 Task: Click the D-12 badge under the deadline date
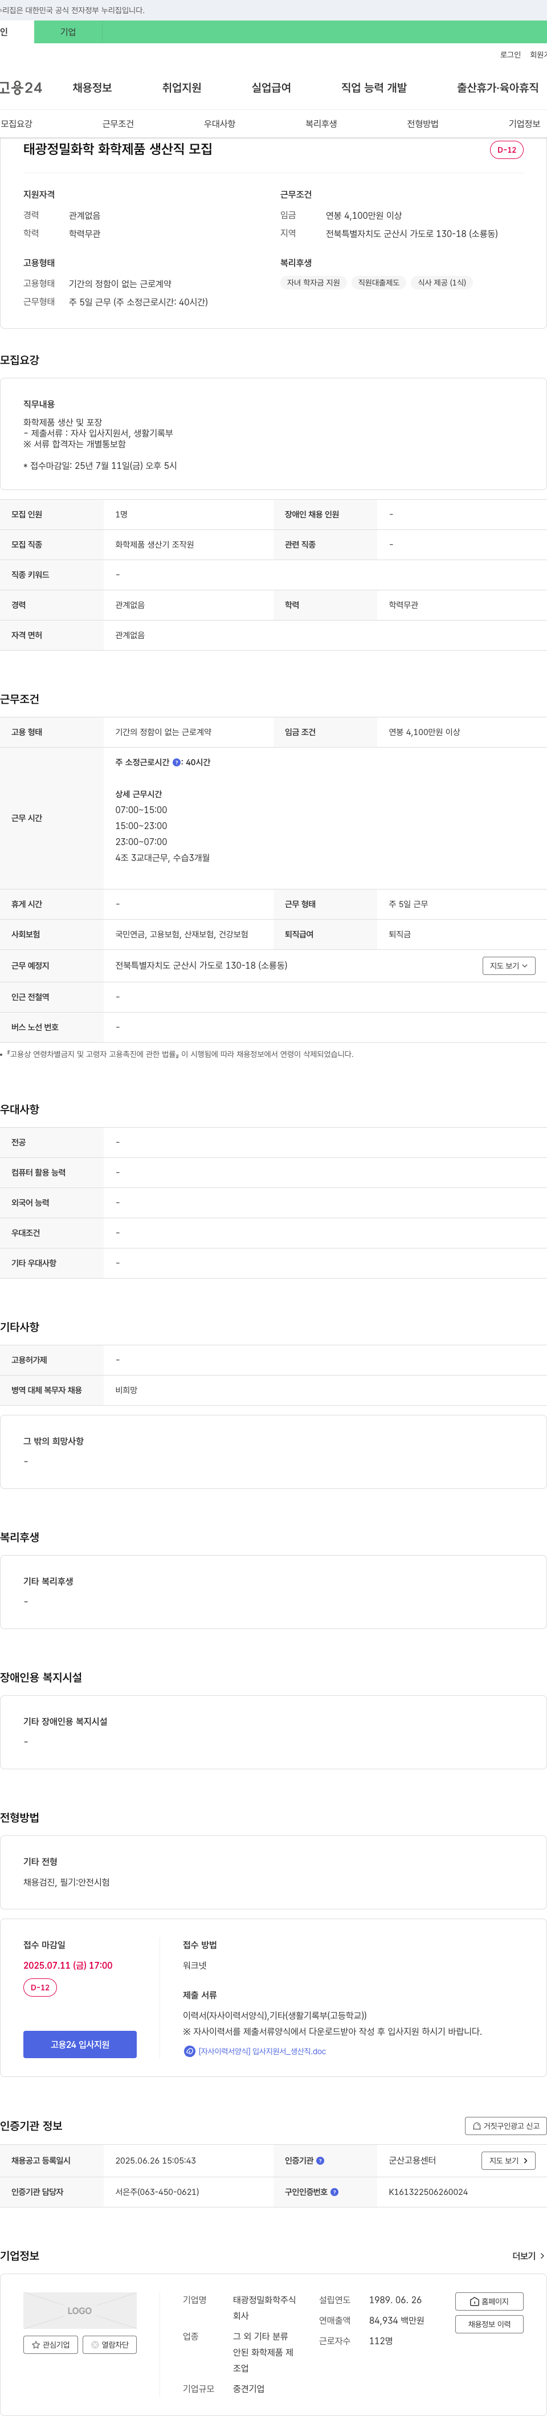coord(40,1986)
